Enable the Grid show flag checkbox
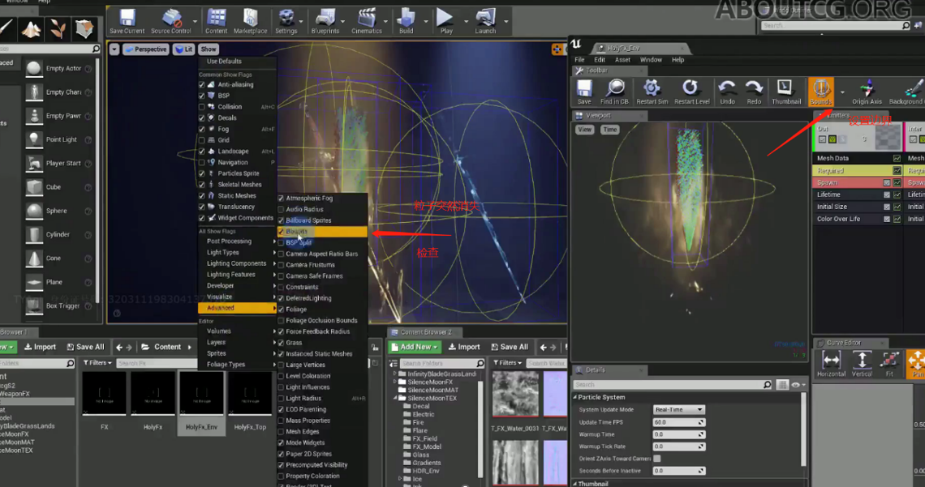The image size is (925, 487). [202, 140]
